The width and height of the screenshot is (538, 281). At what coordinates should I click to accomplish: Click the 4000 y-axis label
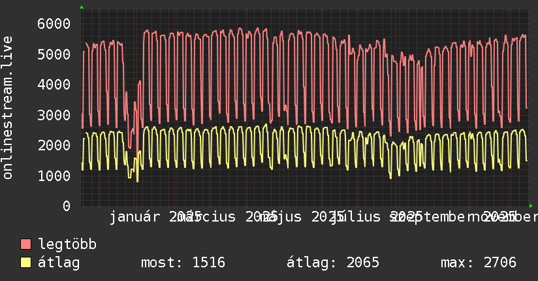tap(54, 84)
